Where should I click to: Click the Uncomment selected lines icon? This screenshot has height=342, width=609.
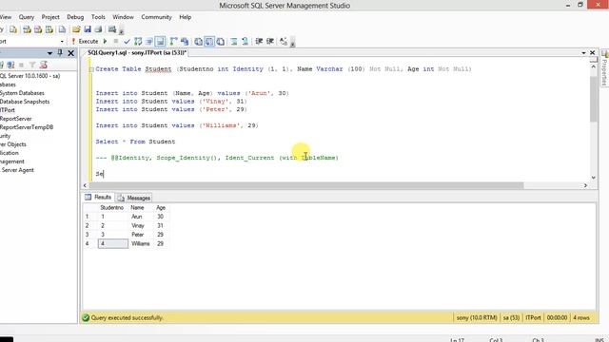tap(245, 41)
